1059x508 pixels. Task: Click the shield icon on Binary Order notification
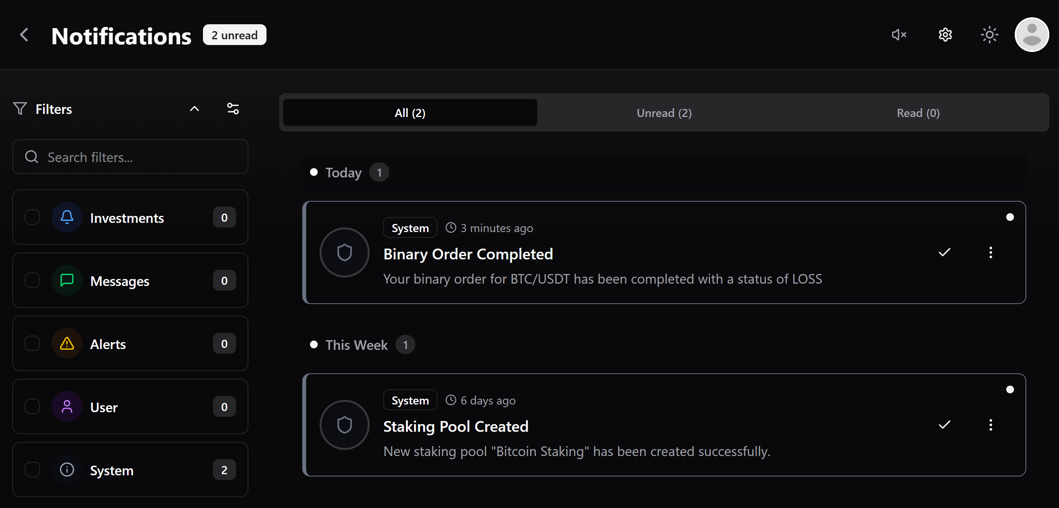pos(344,252)
